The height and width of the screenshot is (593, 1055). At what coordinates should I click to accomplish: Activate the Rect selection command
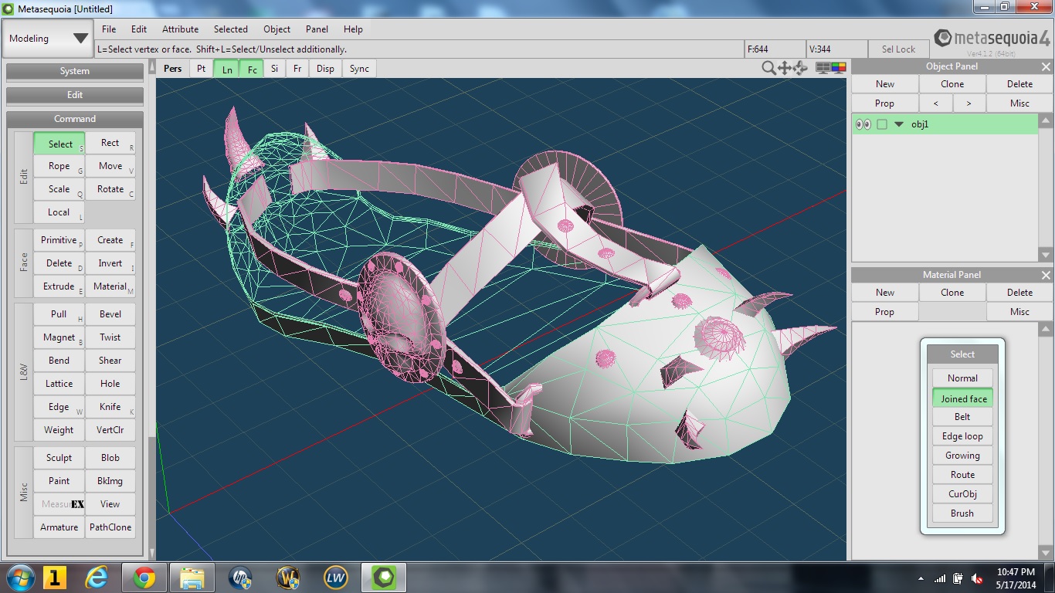(x=110, y=144)
